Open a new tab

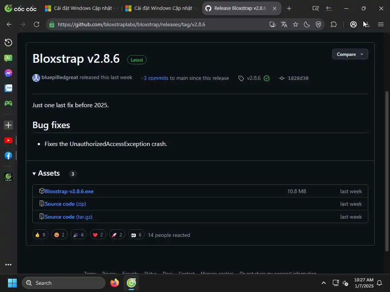tap(289, 8)
